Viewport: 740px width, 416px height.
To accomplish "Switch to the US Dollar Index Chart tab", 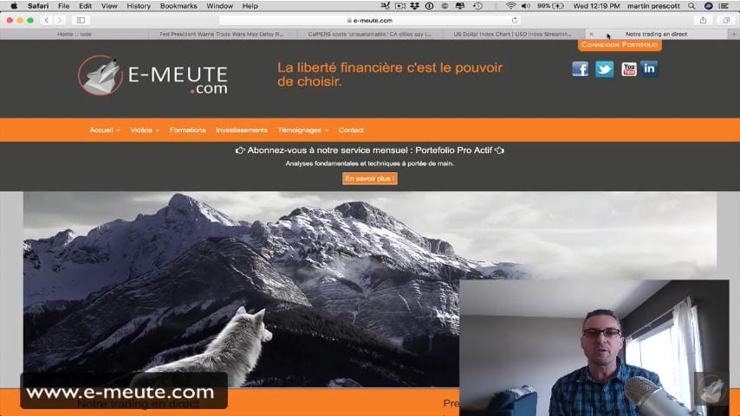I will (512, 34).
